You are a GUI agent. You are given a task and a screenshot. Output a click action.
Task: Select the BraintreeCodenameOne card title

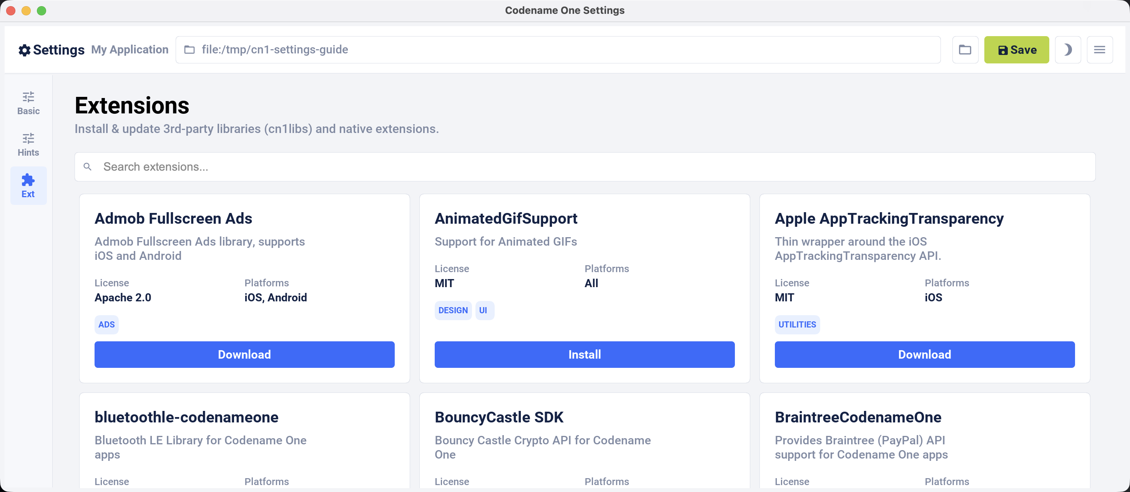click(858, 417)
